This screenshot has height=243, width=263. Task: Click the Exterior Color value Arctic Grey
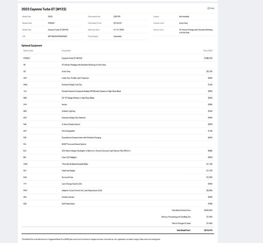(x=183, y=23)
